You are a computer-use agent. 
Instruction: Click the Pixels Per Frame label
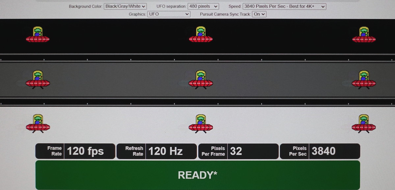[x=213, y=151]
